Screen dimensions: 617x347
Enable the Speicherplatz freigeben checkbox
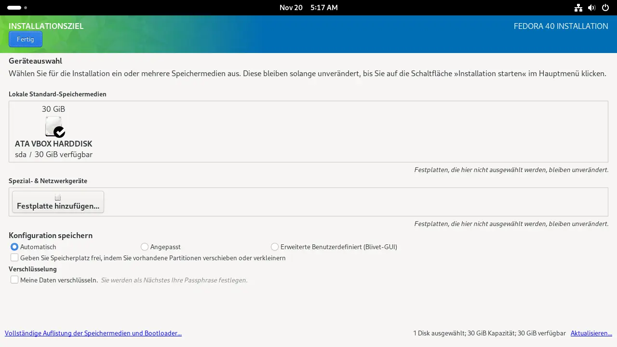click(x=14, y=258)
